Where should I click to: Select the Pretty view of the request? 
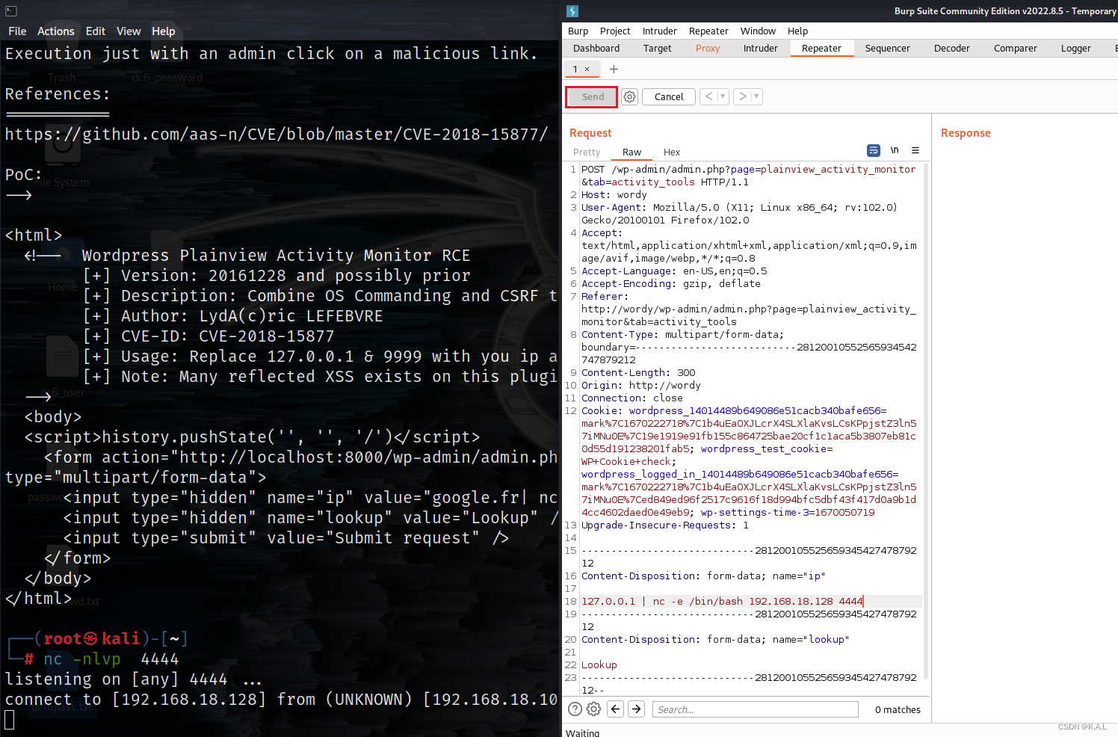[587, 152]
